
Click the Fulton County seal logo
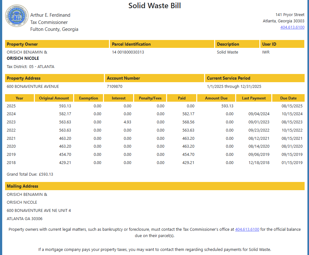coord(17,16)
